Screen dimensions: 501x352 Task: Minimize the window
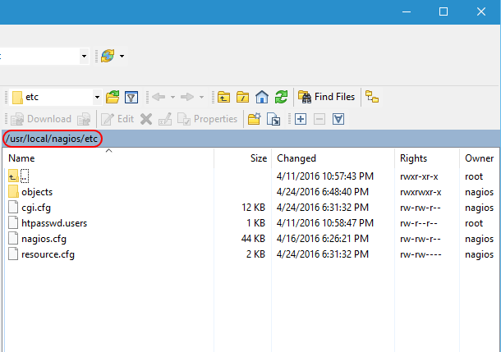(407, 11)
